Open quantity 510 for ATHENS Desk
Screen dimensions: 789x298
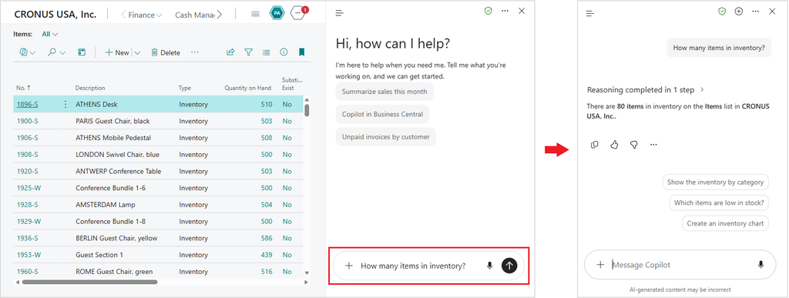coord(267,105)
